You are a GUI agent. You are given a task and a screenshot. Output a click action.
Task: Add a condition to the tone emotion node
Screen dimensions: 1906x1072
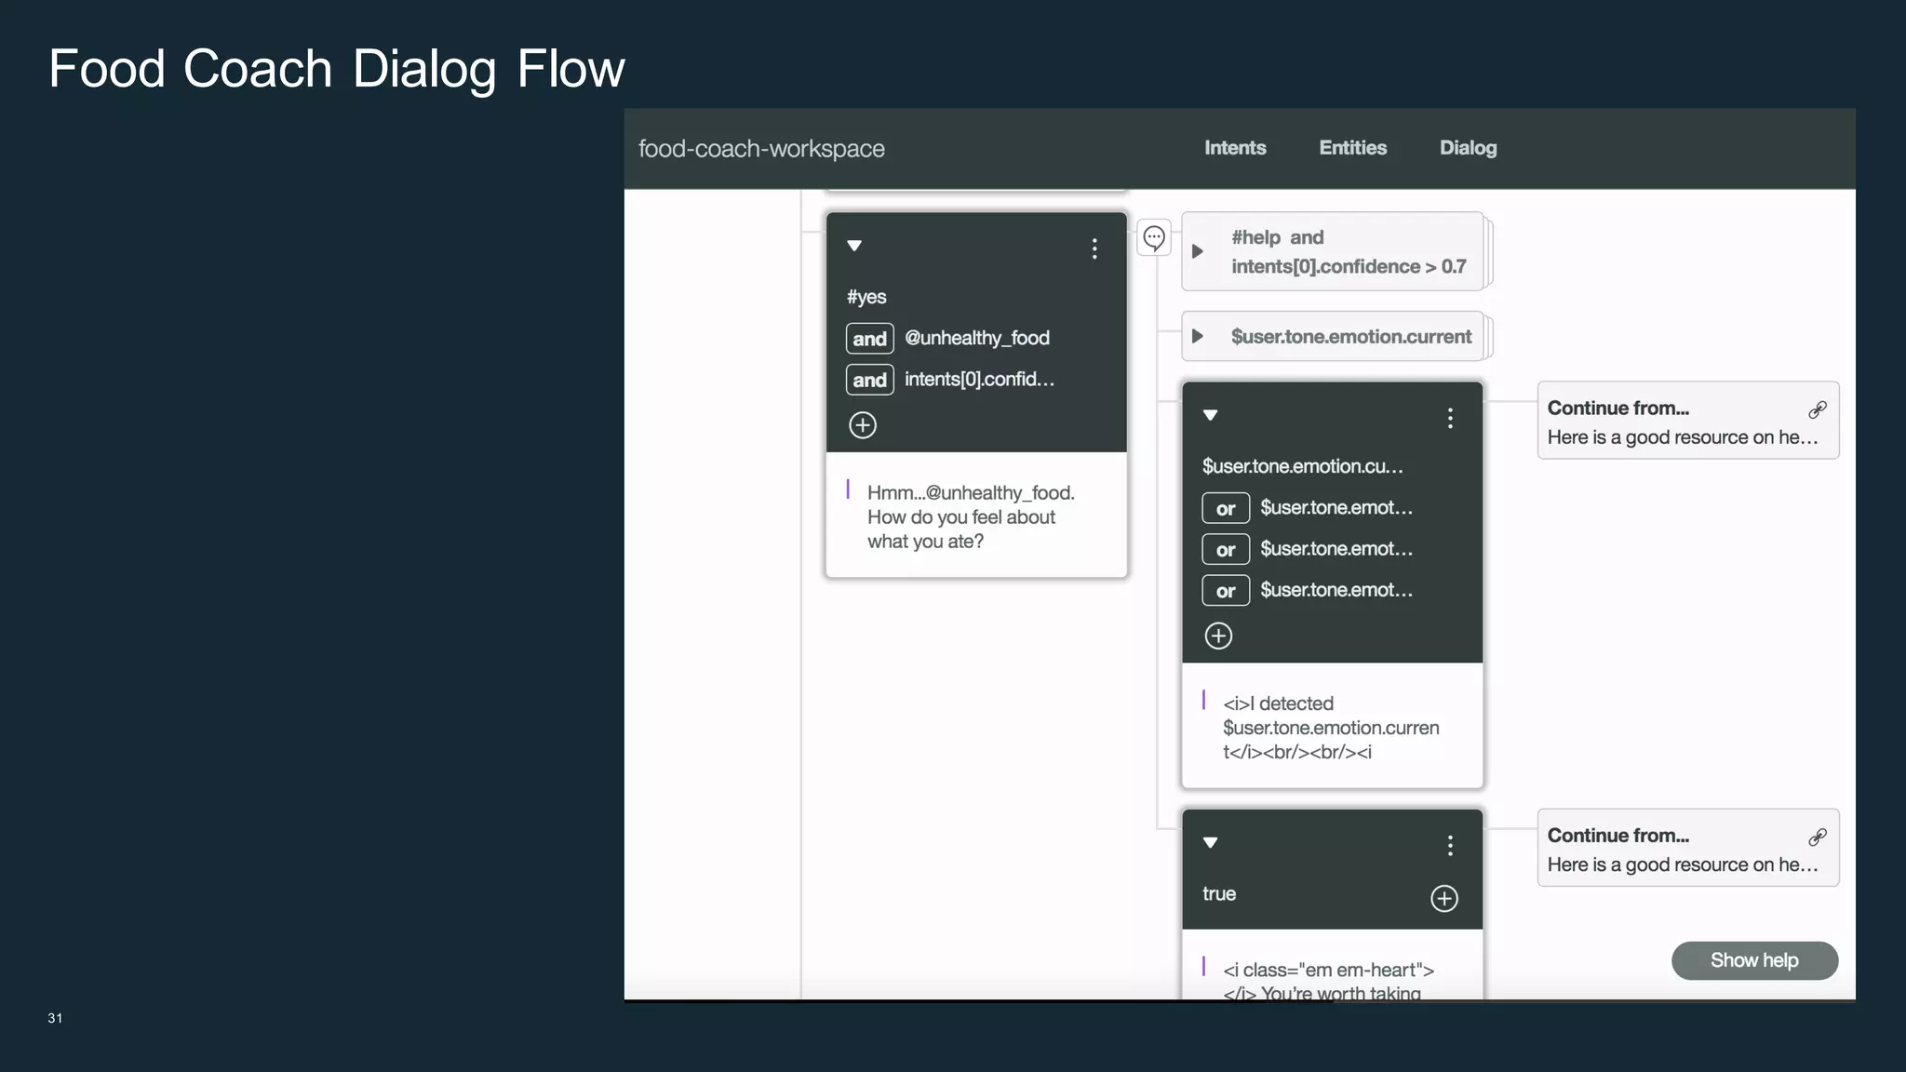pos(1218,636)
